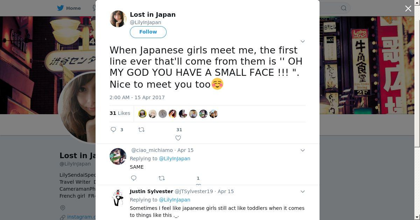Retweet ciao_michiamo's SAME reply
Image resolution: width=420 pixels, height=220 pixels.
tap(162, 178)
